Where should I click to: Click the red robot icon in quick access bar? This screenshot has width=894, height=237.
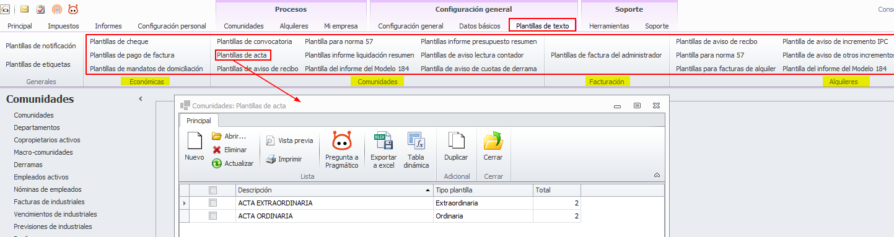coord(73,9)
